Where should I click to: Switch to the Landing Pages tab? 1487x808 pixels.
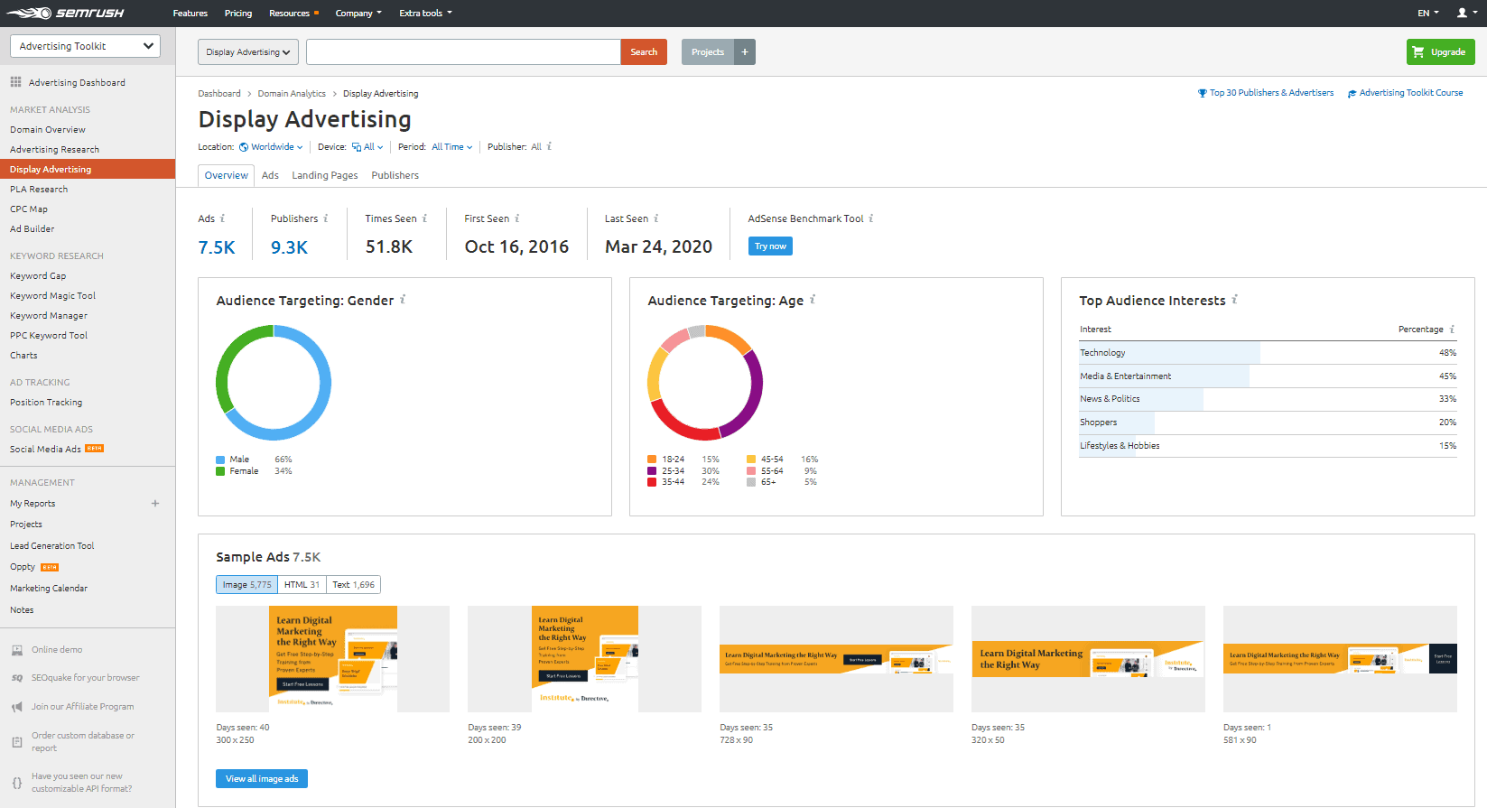point(325,175)
